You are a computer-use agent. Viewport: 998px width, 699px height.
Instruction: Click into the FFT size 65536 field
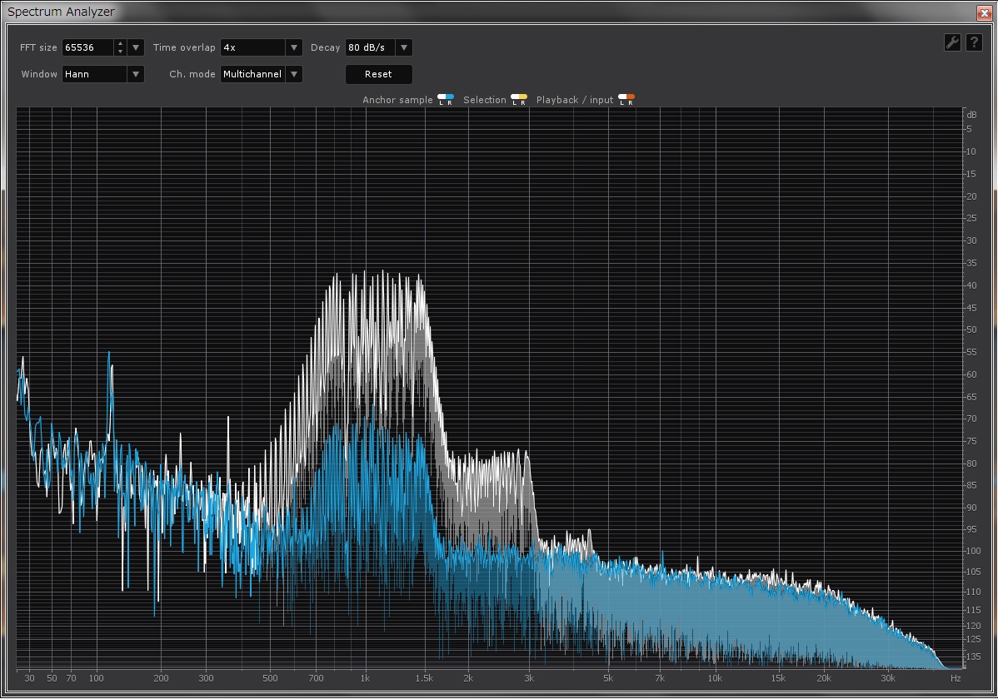click(87, 47)
